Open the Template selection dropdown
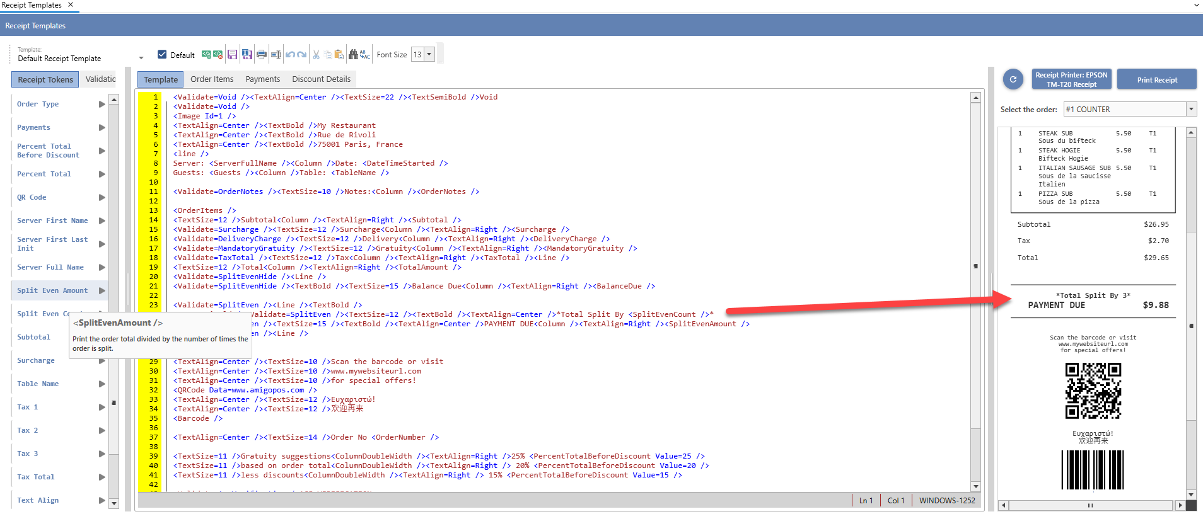Viewport: 1203px width, 514px height. [x=141, y=58]
